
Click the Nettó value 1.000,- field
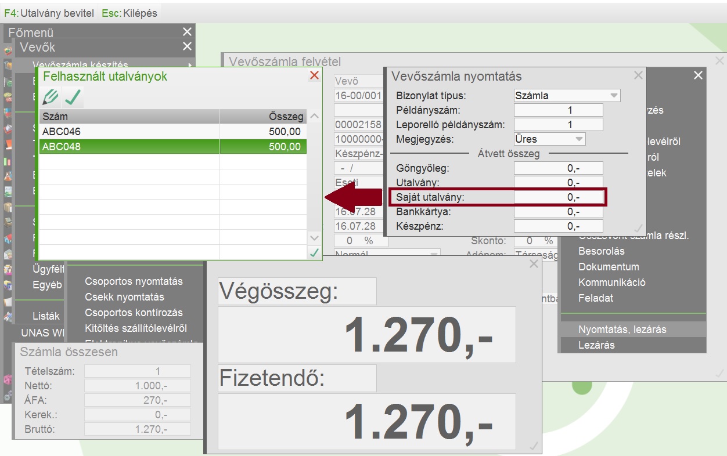click(138, 386)
